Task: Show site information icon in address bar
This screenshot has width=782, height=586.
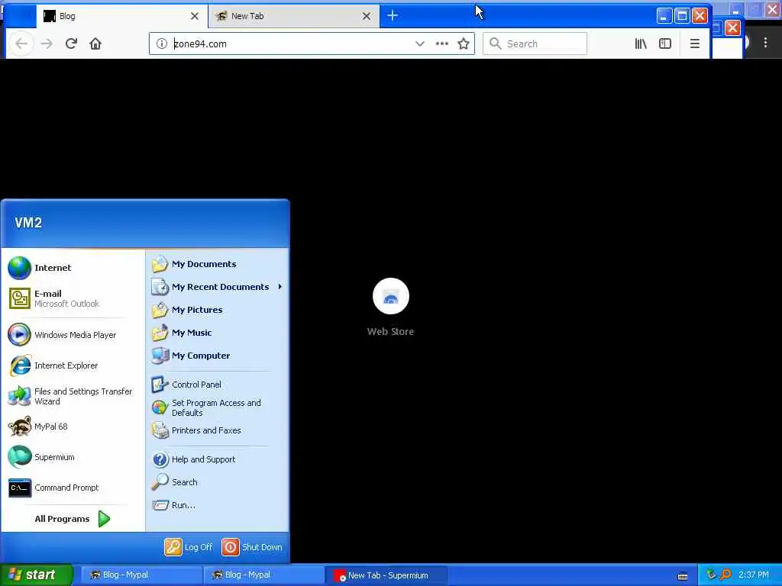Action: 162,43
